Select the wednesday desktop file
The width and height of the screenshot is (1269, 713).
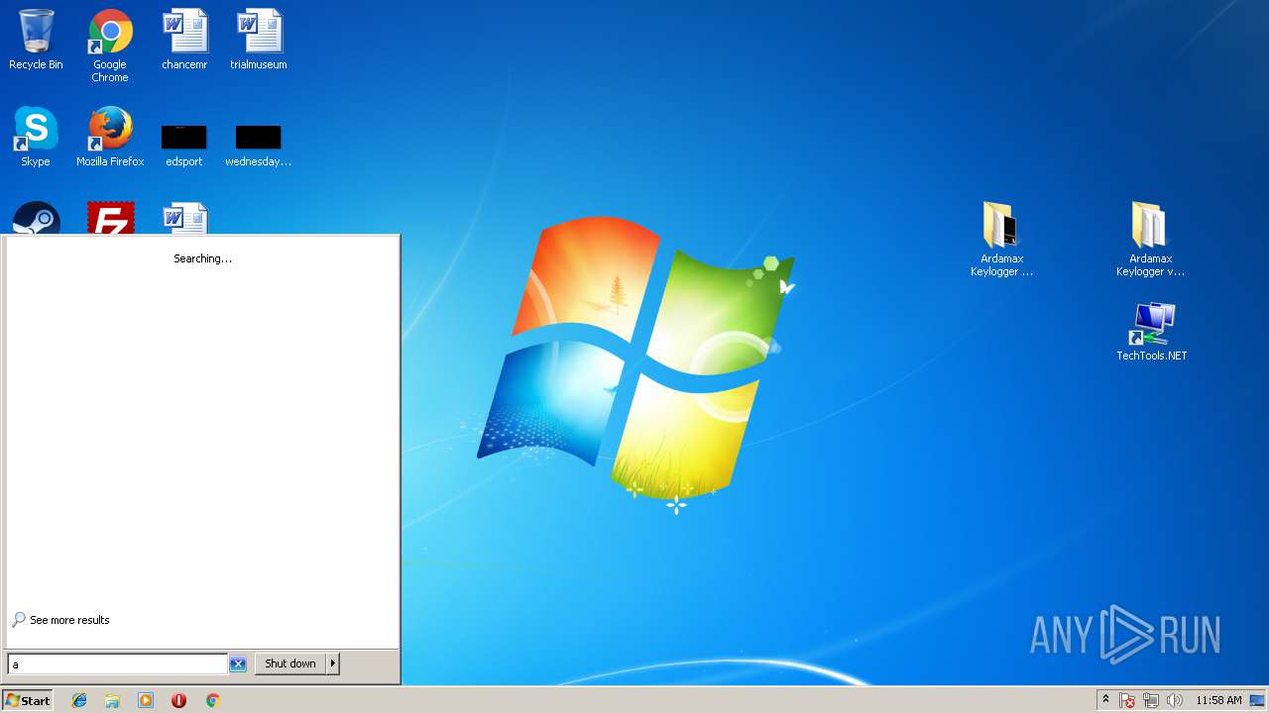click(x=259, y=146)
